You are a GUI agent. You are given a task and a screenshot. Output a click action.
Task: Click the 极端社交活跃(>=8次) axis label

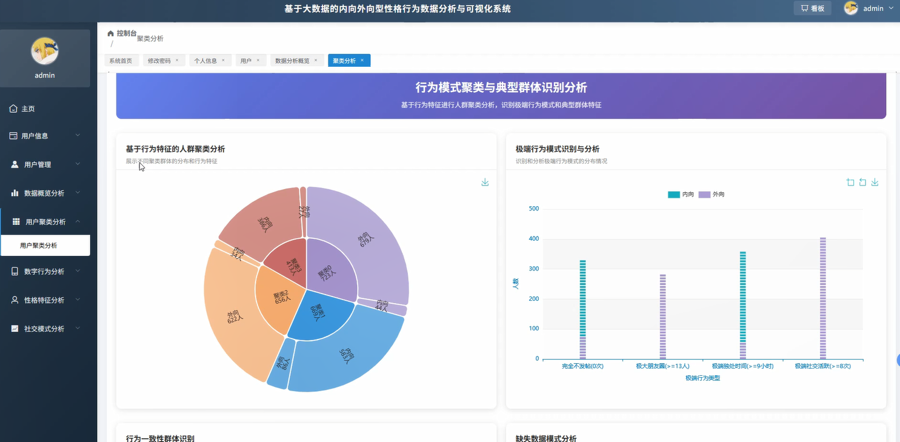coord(822,366)
